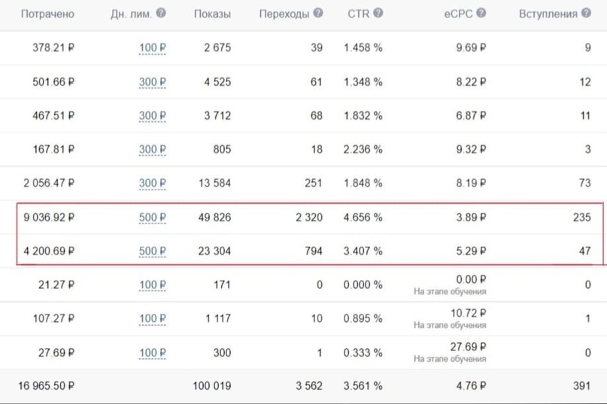Select spent amount 4 200.69 ₽

point(49,251)
